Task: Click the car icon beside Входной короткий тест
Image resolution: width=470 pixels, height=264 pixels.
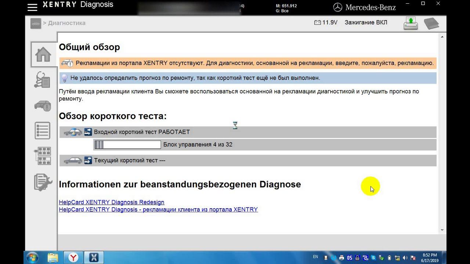Action: point(73,132)
